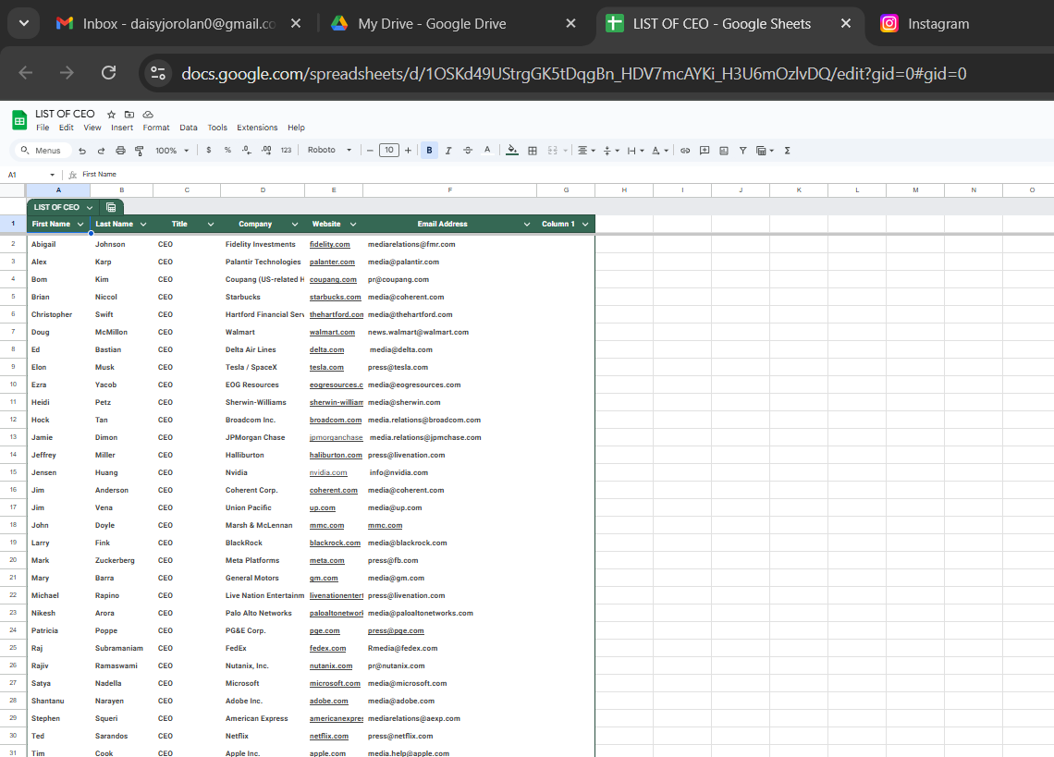Expand the LIST OF CEO table menu
Image resolution: width=1054 pixels, height=757 pixels.
[x=90, y=207]
